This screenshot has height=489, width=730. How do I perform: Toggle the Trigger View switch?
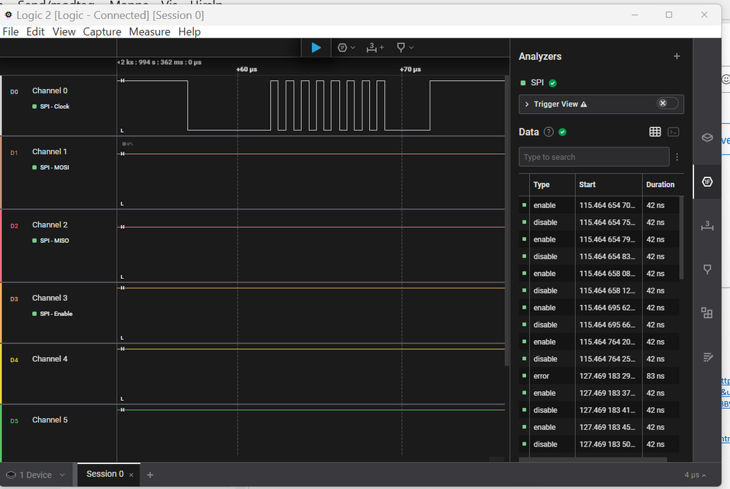(667, 103)
